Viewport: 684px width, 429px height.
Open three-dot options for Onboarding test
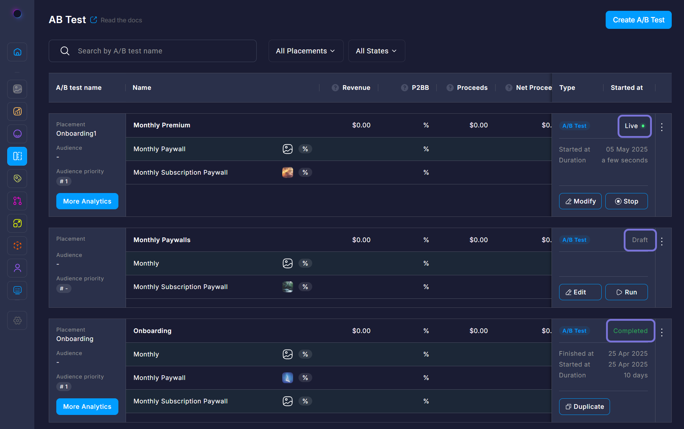tap(662, 332)
